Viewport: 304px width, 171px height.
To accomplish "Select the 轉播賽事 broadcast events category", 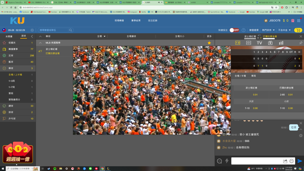I will pyautogui.click(x=18, y=49).
